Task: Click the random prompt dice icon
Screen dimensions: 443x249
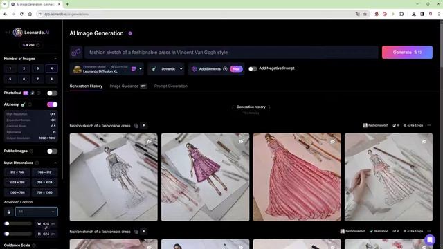Action: (x=76, y=53)
